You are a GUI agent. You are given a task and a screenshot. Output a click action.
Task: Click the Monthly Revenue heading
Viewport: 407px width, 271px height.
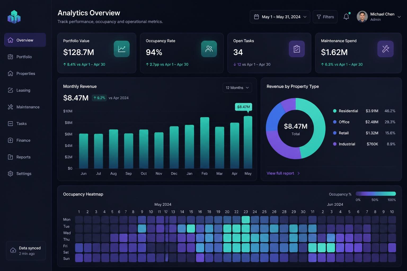(x=80, y=86)
